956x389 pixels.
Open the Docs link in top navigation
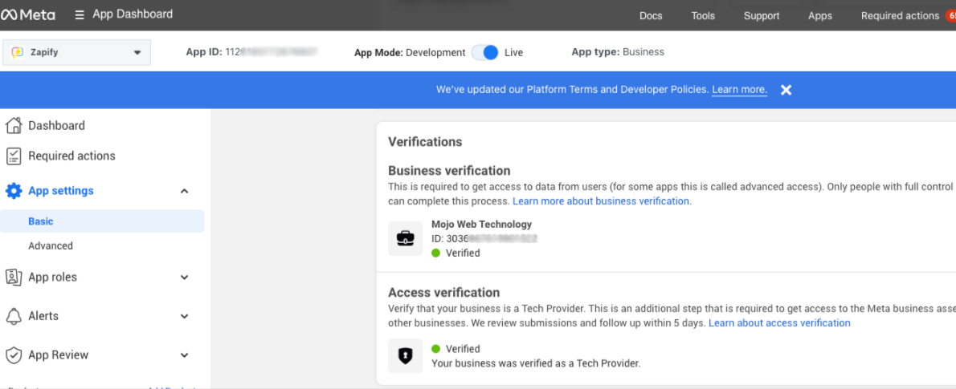[651, 16]
